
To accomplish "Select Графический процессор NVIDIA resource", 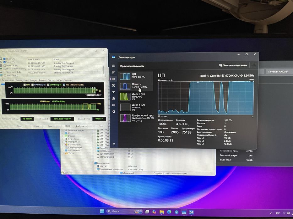I will coord(136,118).
